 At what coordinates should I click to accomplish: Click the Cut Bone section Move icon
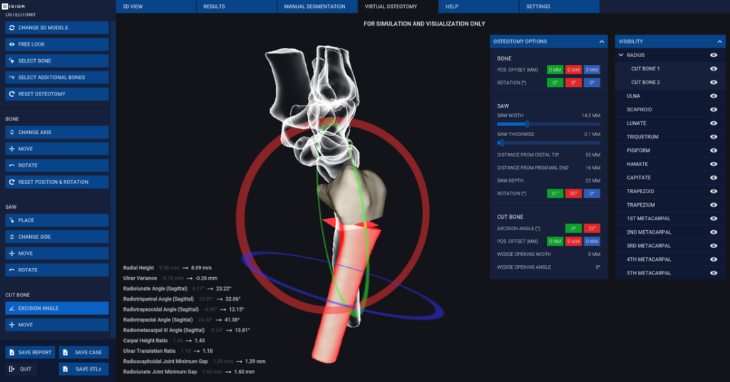11,325
